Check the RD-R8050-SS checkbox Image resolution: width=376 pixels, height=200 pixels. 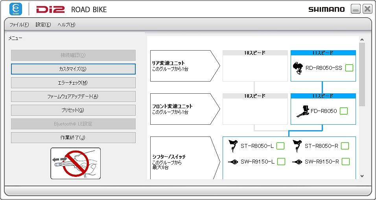[349, 68]
